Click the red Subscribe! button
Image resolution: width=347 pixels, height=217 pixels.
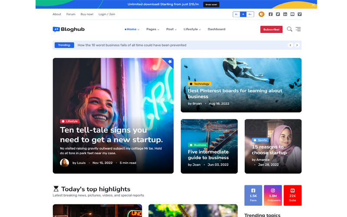click(271, 30)
